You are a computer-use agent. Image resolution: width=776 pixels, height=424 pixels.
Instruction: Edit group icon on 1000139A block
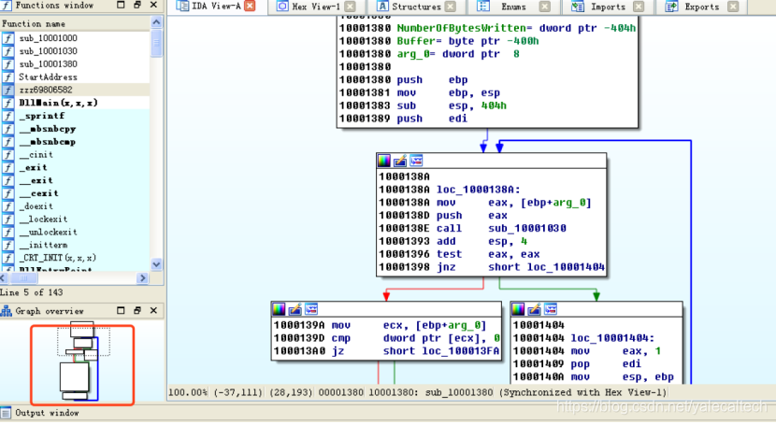(x=295, y=309)
